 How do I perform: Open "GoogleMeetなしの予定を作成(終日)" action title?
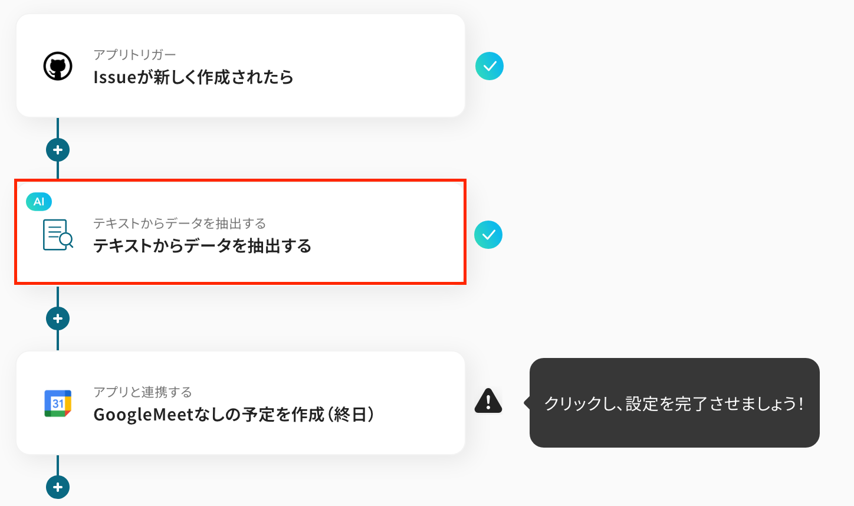(x=234, y=415)
